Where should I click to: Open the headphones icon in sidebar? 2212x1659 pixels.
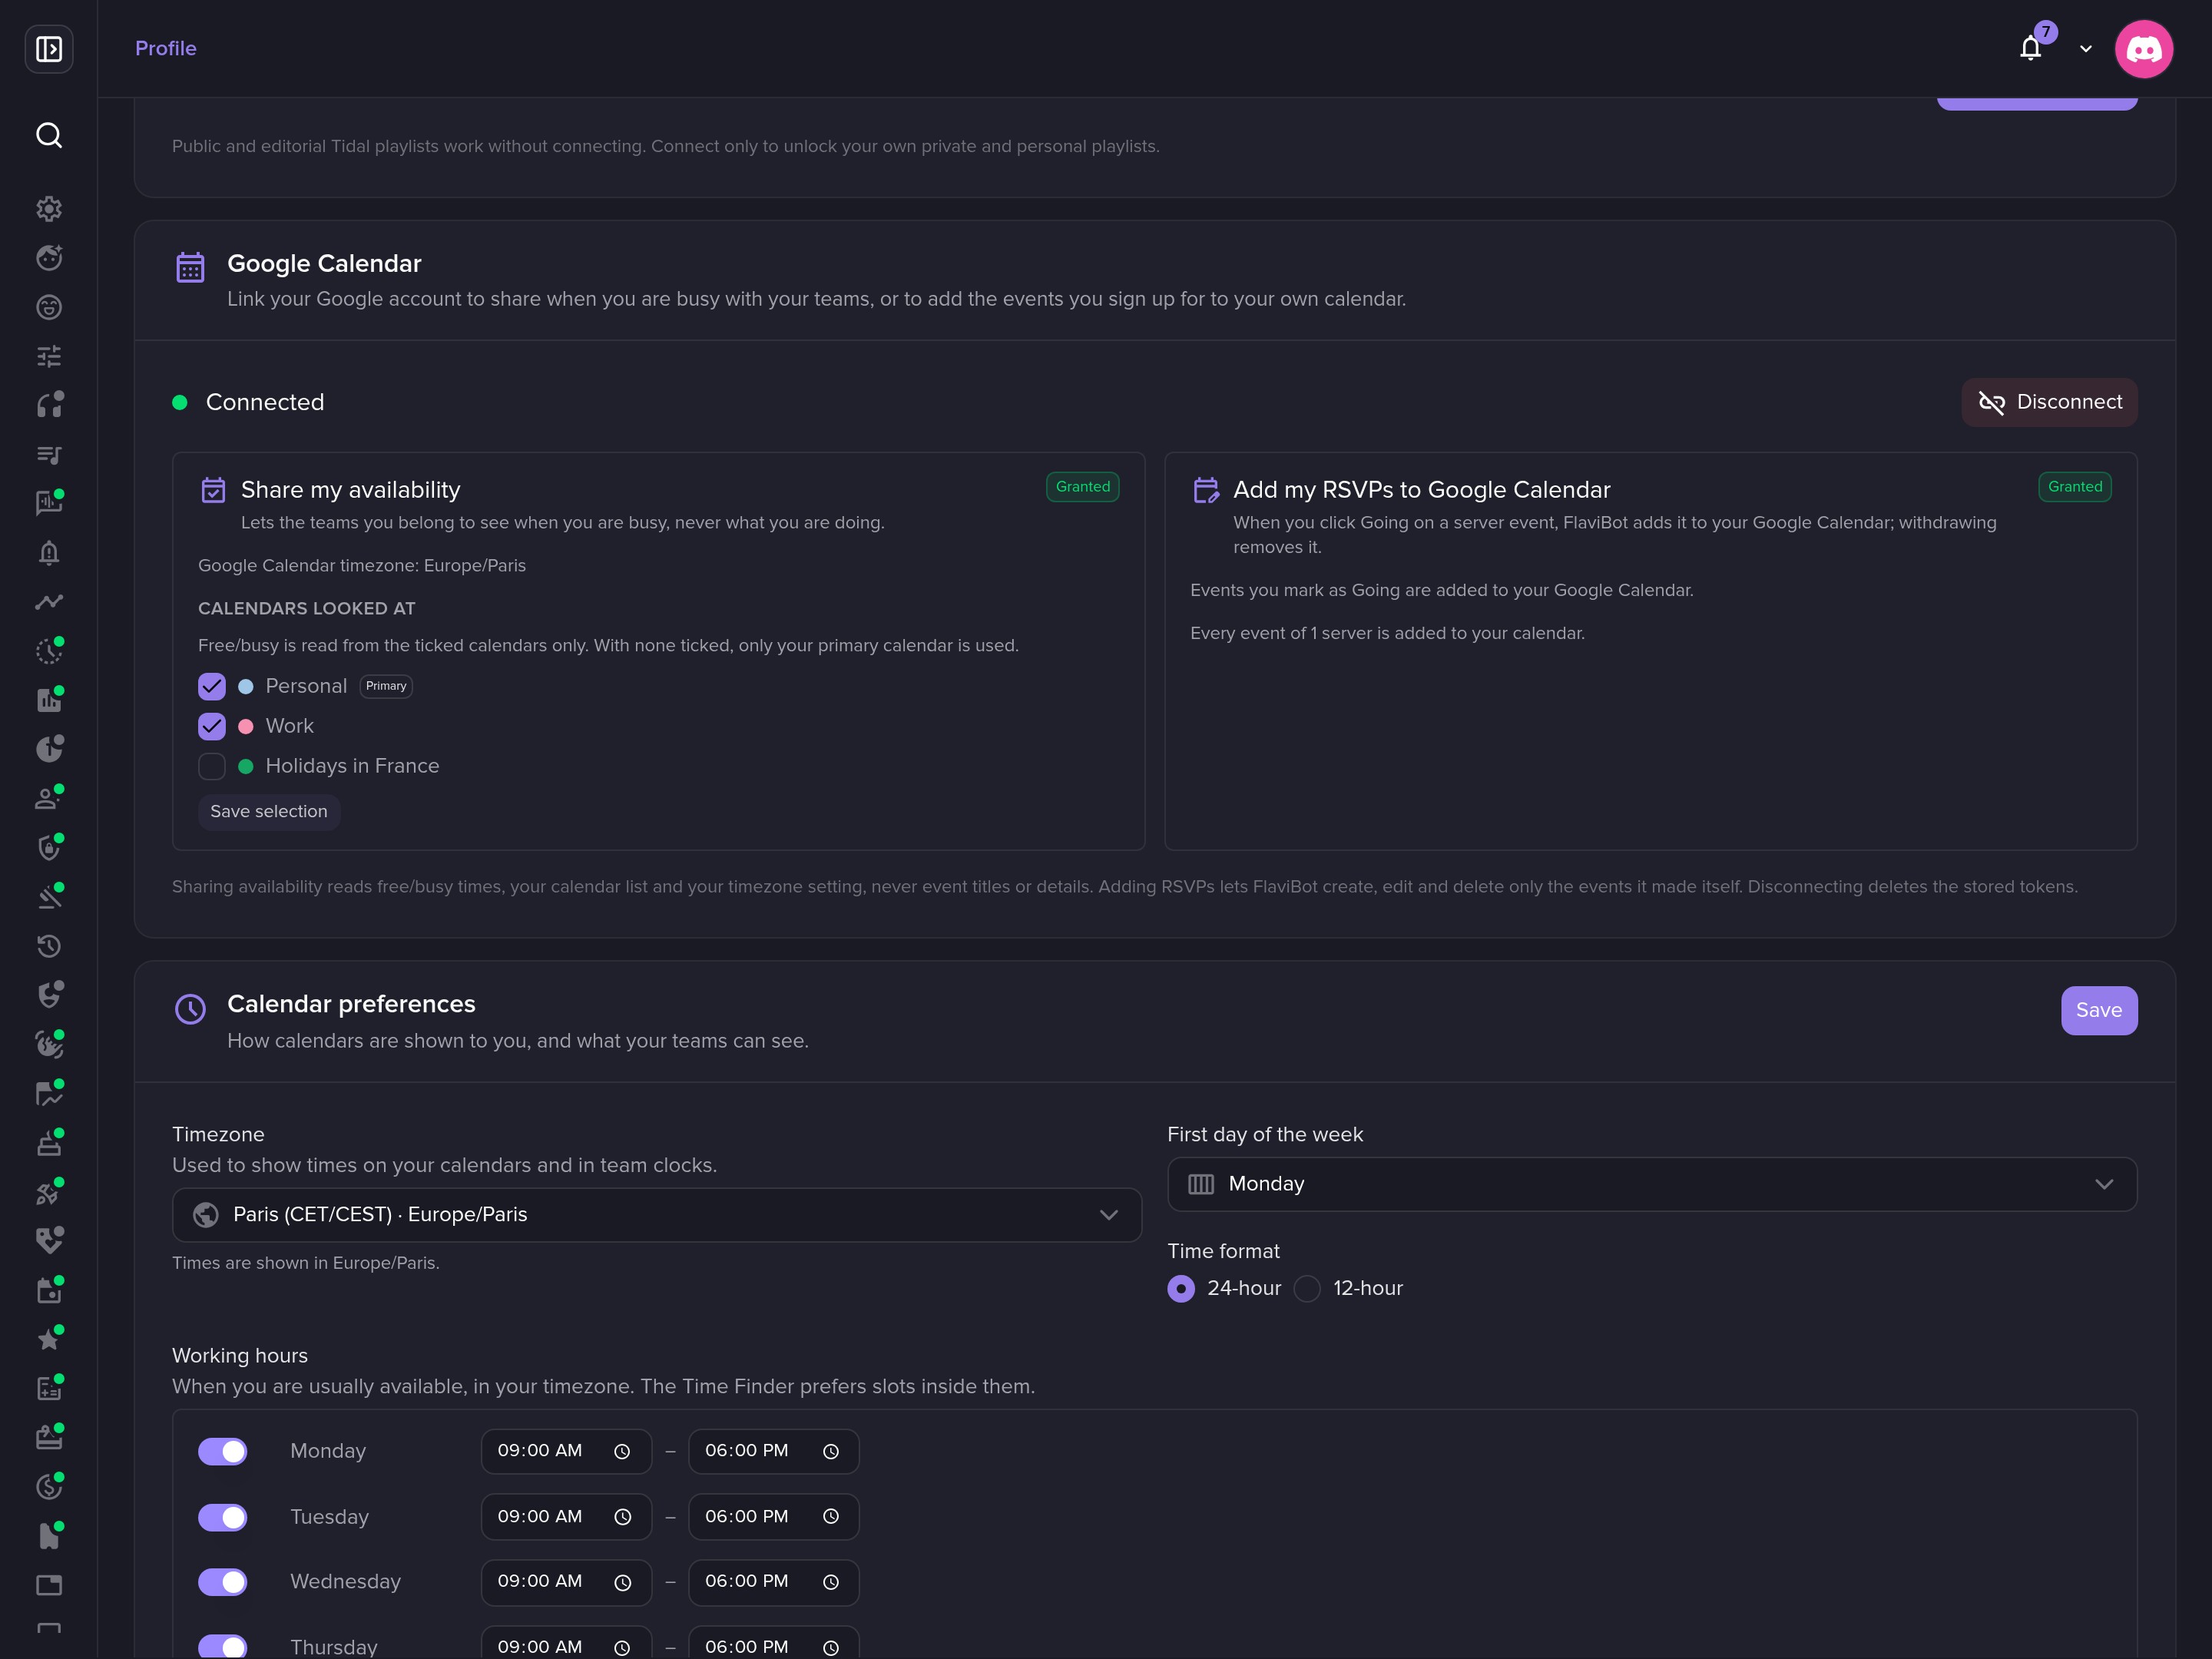(x=49, y=405)
